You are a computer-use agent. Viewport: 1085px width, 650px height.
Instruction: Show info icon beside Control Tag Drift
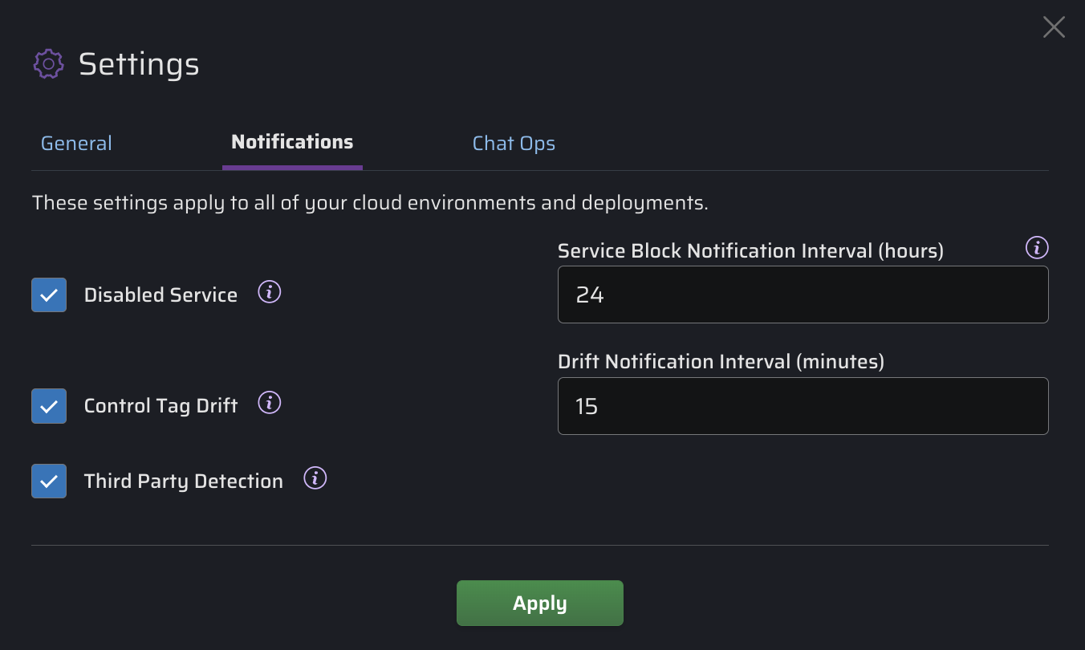click(270, 403)
